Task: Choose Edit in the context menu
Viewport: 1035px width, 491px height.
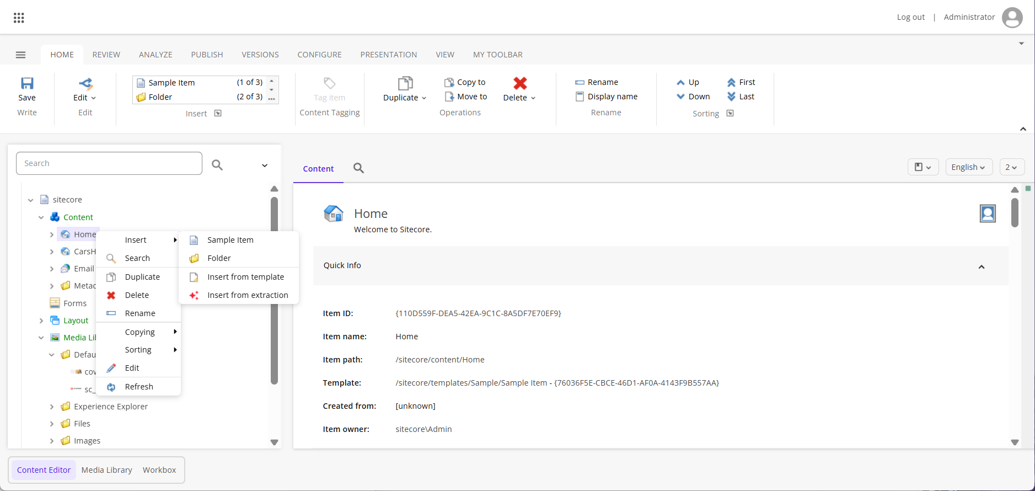Action: pos(138,368)
